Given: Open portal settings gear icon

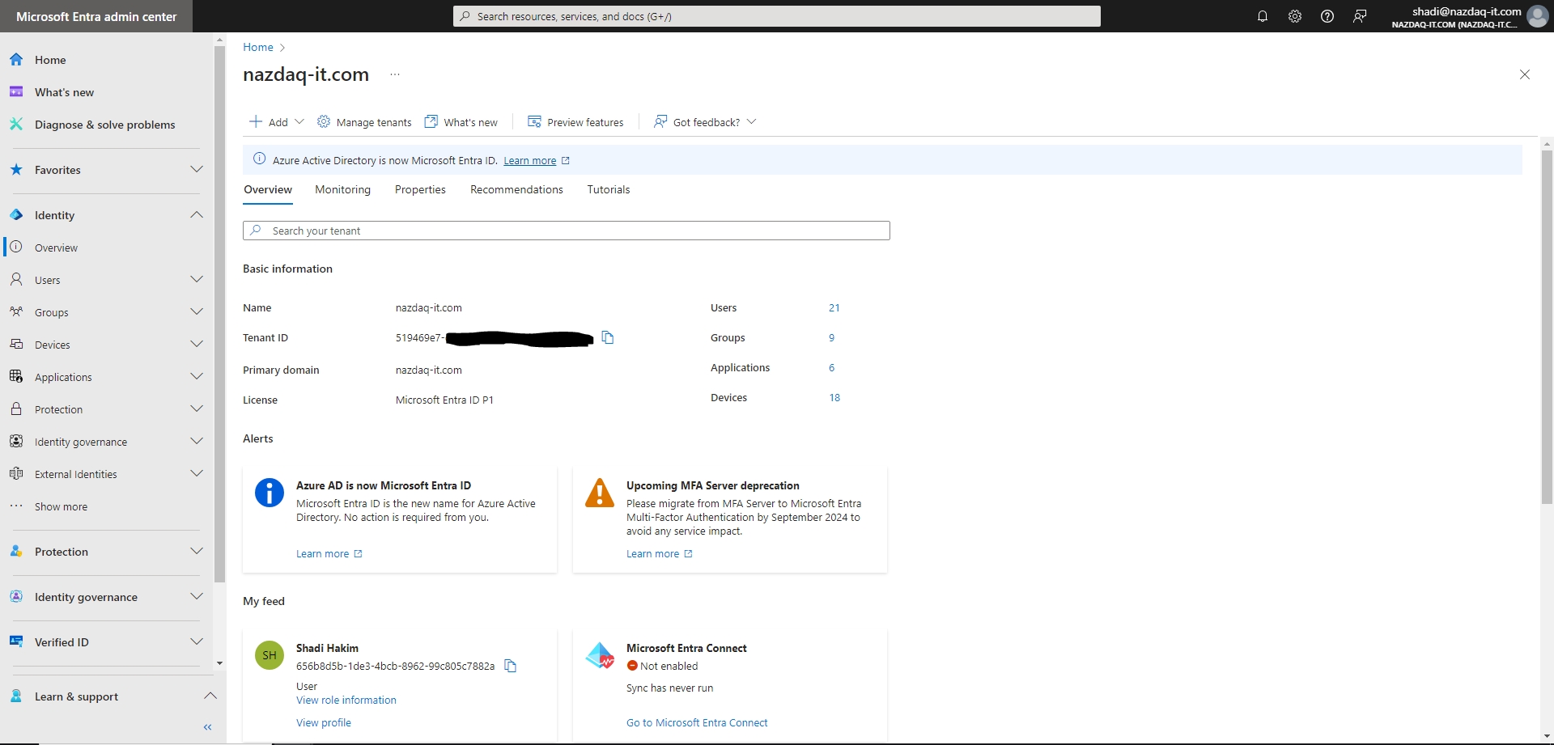Looking at the screenshot, I should tap(1295, 16).
